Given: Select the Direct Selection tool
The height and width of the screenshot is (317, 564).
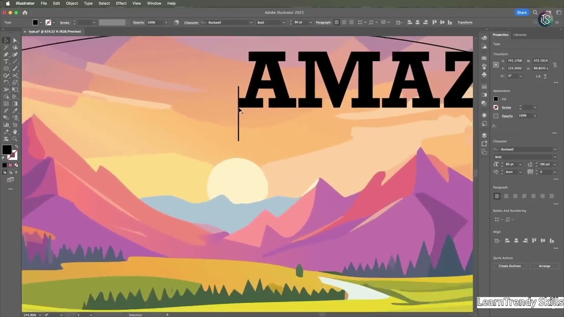Looking at the screenshot, I should click(15, 41).
